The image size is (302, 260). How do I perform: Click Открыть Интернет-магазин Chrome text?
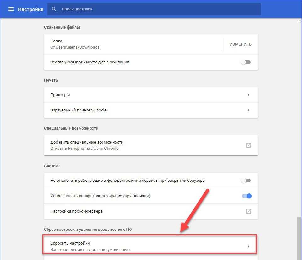click(84, 149)
